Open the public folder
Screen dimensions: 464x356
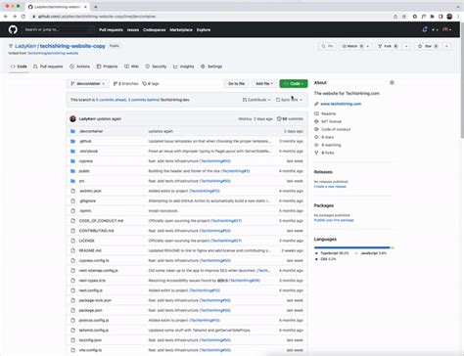point(84,171)
